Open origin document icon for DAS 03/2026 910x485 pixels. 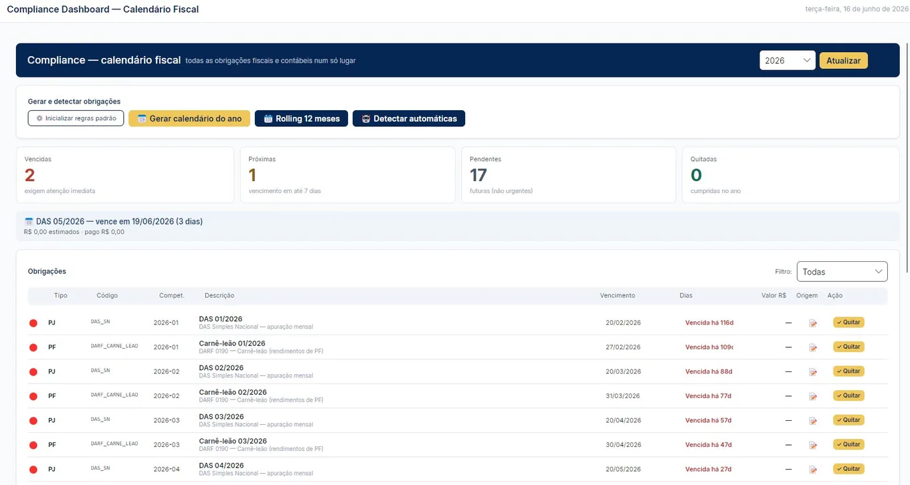click(x=813, y=421)
